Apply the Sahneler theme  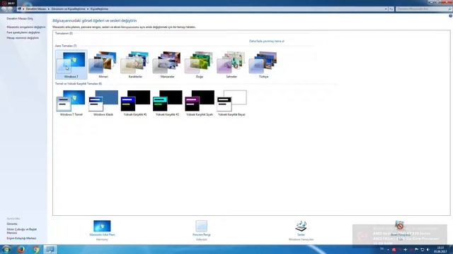coord(231,64)
